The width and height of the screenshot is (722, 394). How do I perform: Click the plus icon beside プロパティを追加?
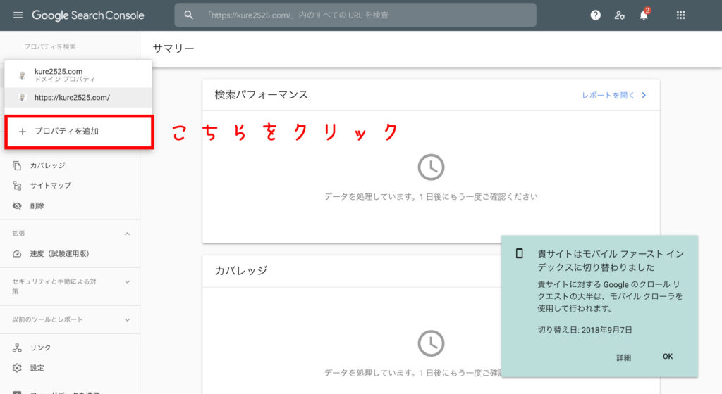(22, 132)
